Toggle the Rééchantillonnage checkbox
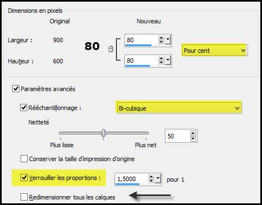The image size is (262, 205). click(23, 107)
